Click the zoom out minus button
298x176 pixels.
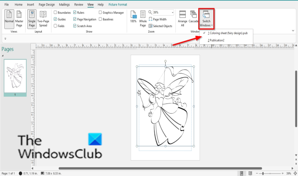pyautogui.click(x=257, y=173)
